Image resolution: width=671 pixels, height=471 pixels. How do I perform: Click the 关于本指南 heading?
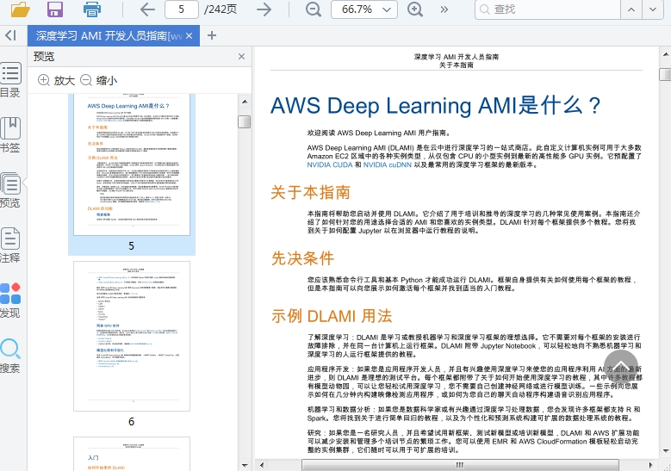pyautogui.click(x=311, y=193)
